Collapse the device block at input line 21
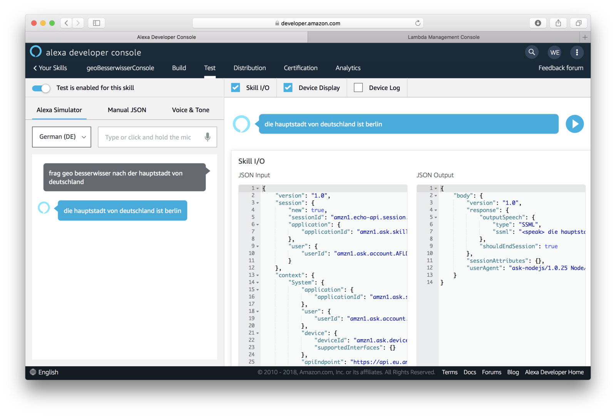Screen dimensions: 616x416 click(x=258, y=333)
